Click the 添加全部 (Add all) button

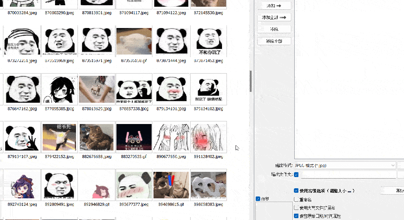click(x=274, y=18)
